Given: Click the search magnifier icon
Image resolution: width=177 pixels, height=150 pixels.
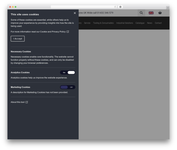Looking at the screenshot, I should click(141, 13).
